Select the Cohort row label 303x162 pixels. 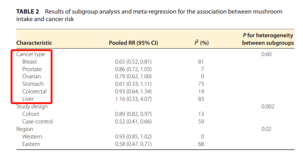(31, 114)
